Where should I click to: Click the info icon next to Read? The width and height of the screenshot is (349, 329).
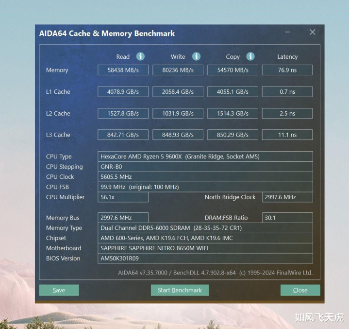point(140,56)
